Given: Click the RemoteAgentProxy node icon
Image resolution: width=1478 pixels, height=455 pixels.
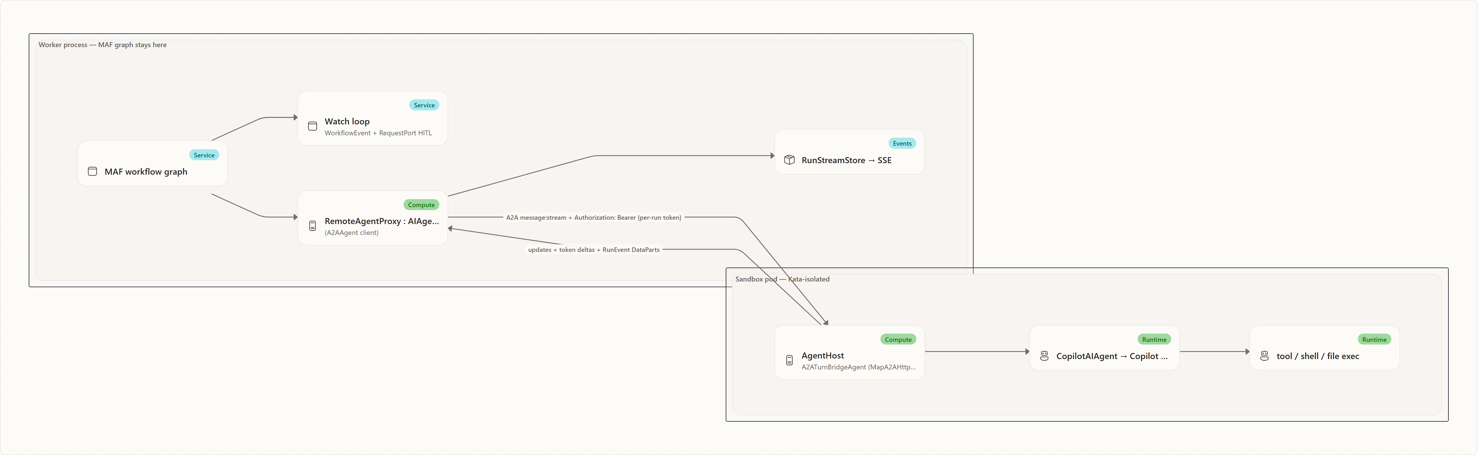Looking at the screenshot, I should click(x=313, y=226).
